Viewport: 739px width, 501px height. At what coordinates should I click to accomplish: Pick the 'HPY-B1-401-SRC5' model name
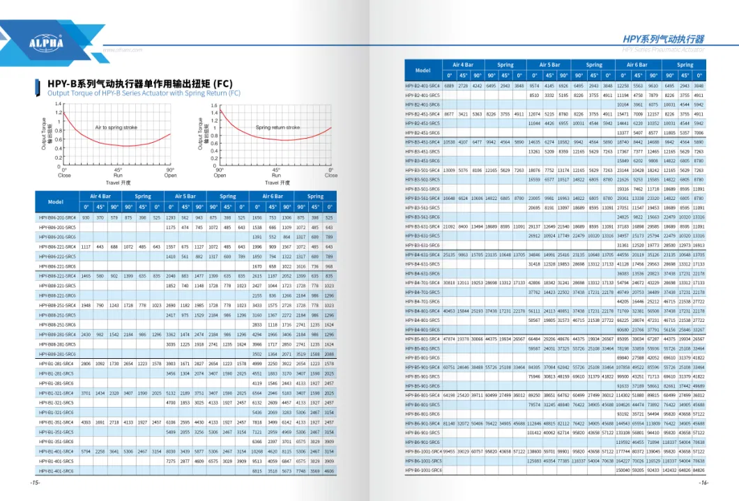pos(56,461)
